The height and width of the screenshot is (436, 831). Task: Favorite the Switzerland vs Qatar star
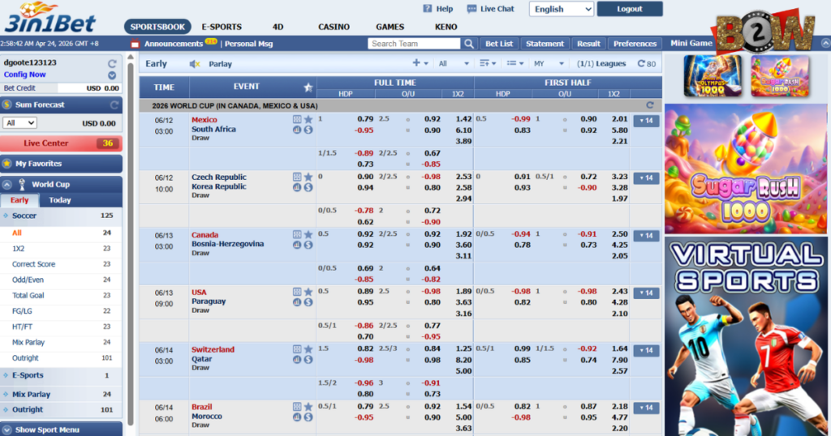coord(308,349)
